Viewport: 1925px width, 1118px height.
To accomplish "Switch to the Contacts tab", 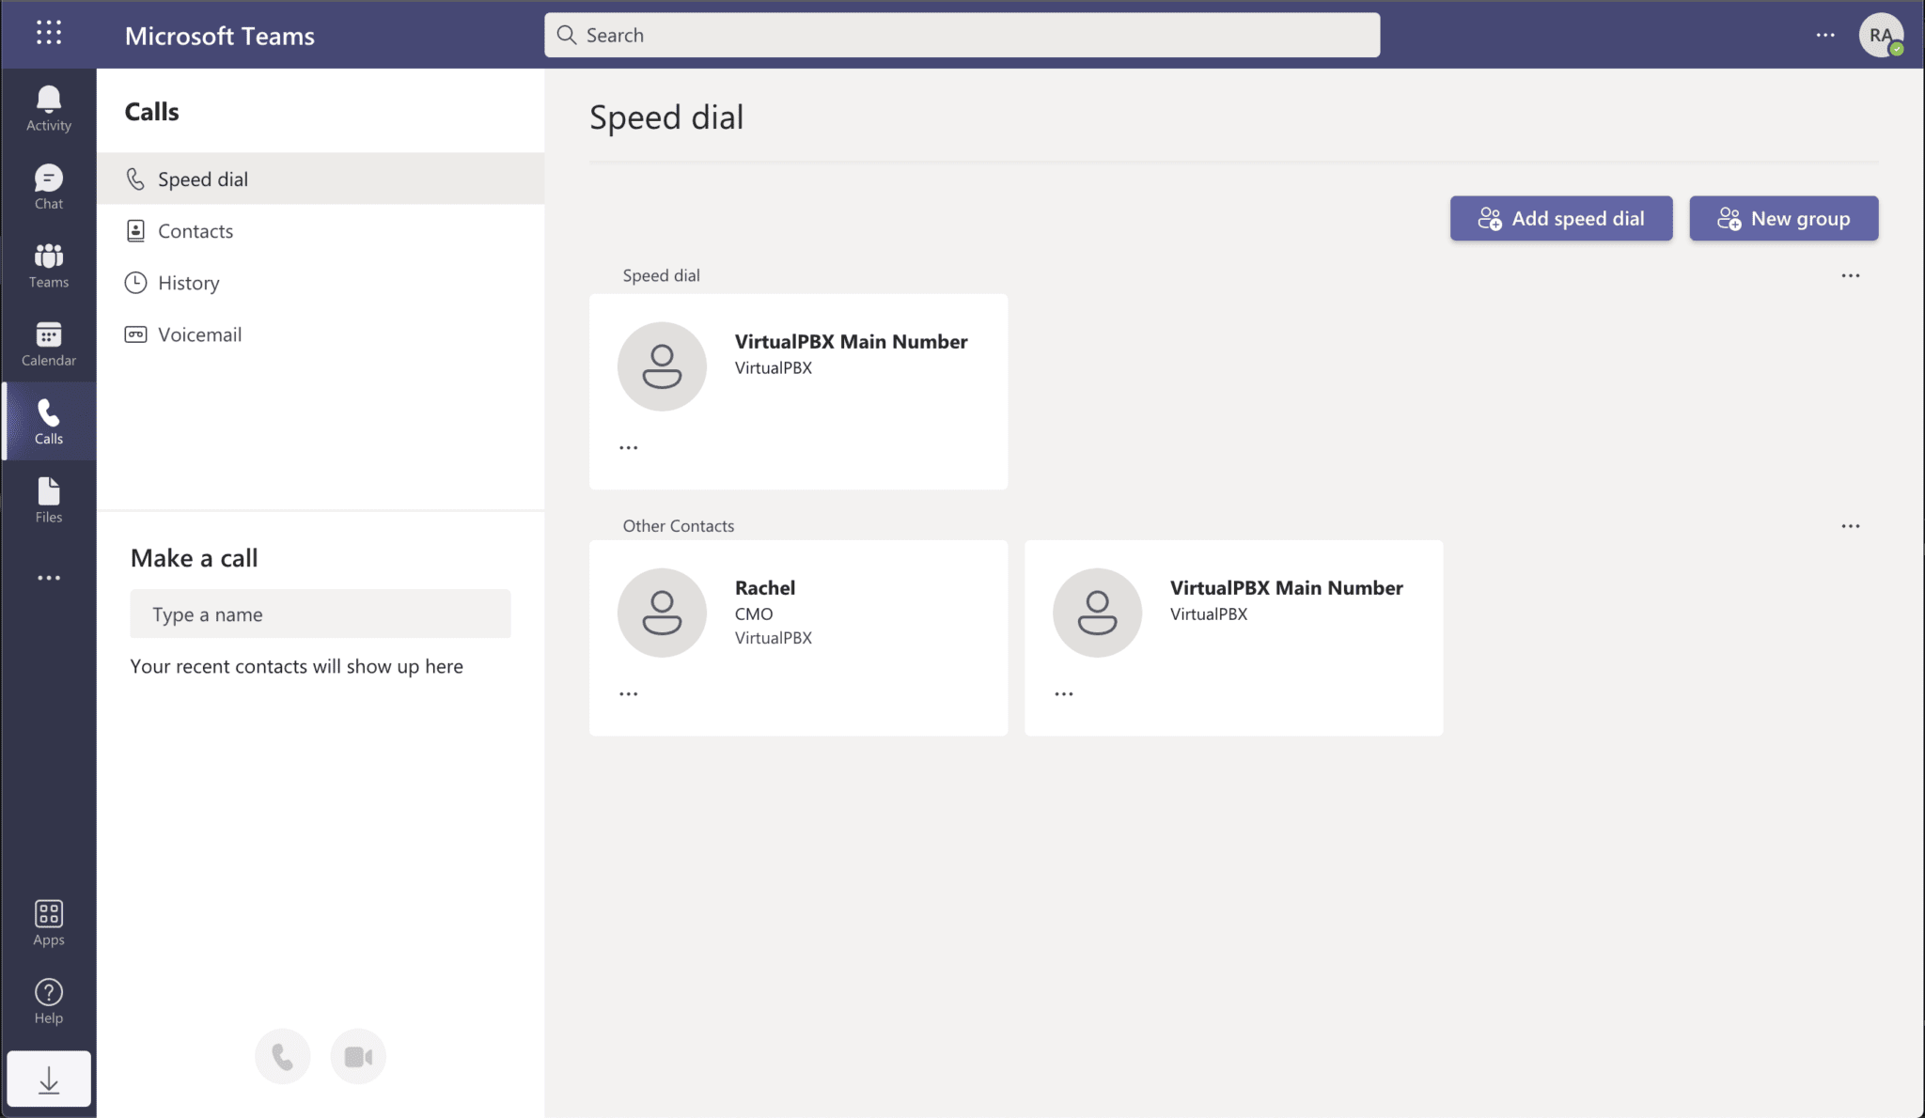I will click(195, 230).
